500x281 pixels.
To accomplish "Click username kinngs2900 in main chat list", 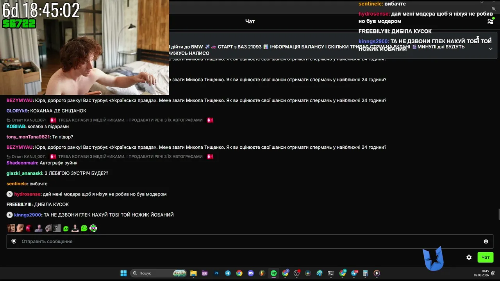I will coord(27,215).
